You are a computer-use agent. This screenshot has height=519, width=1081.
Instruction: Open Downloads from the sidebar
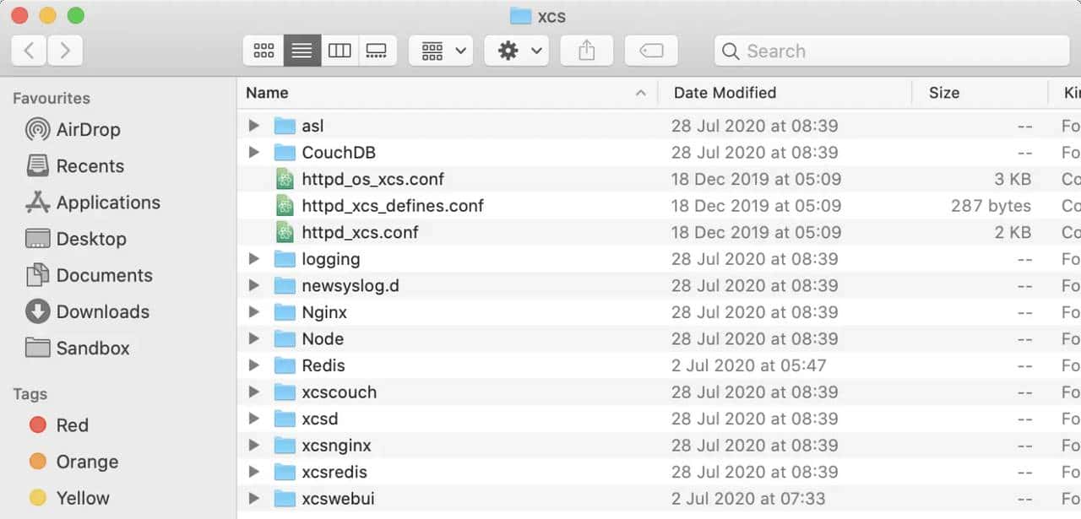(99, 311)
